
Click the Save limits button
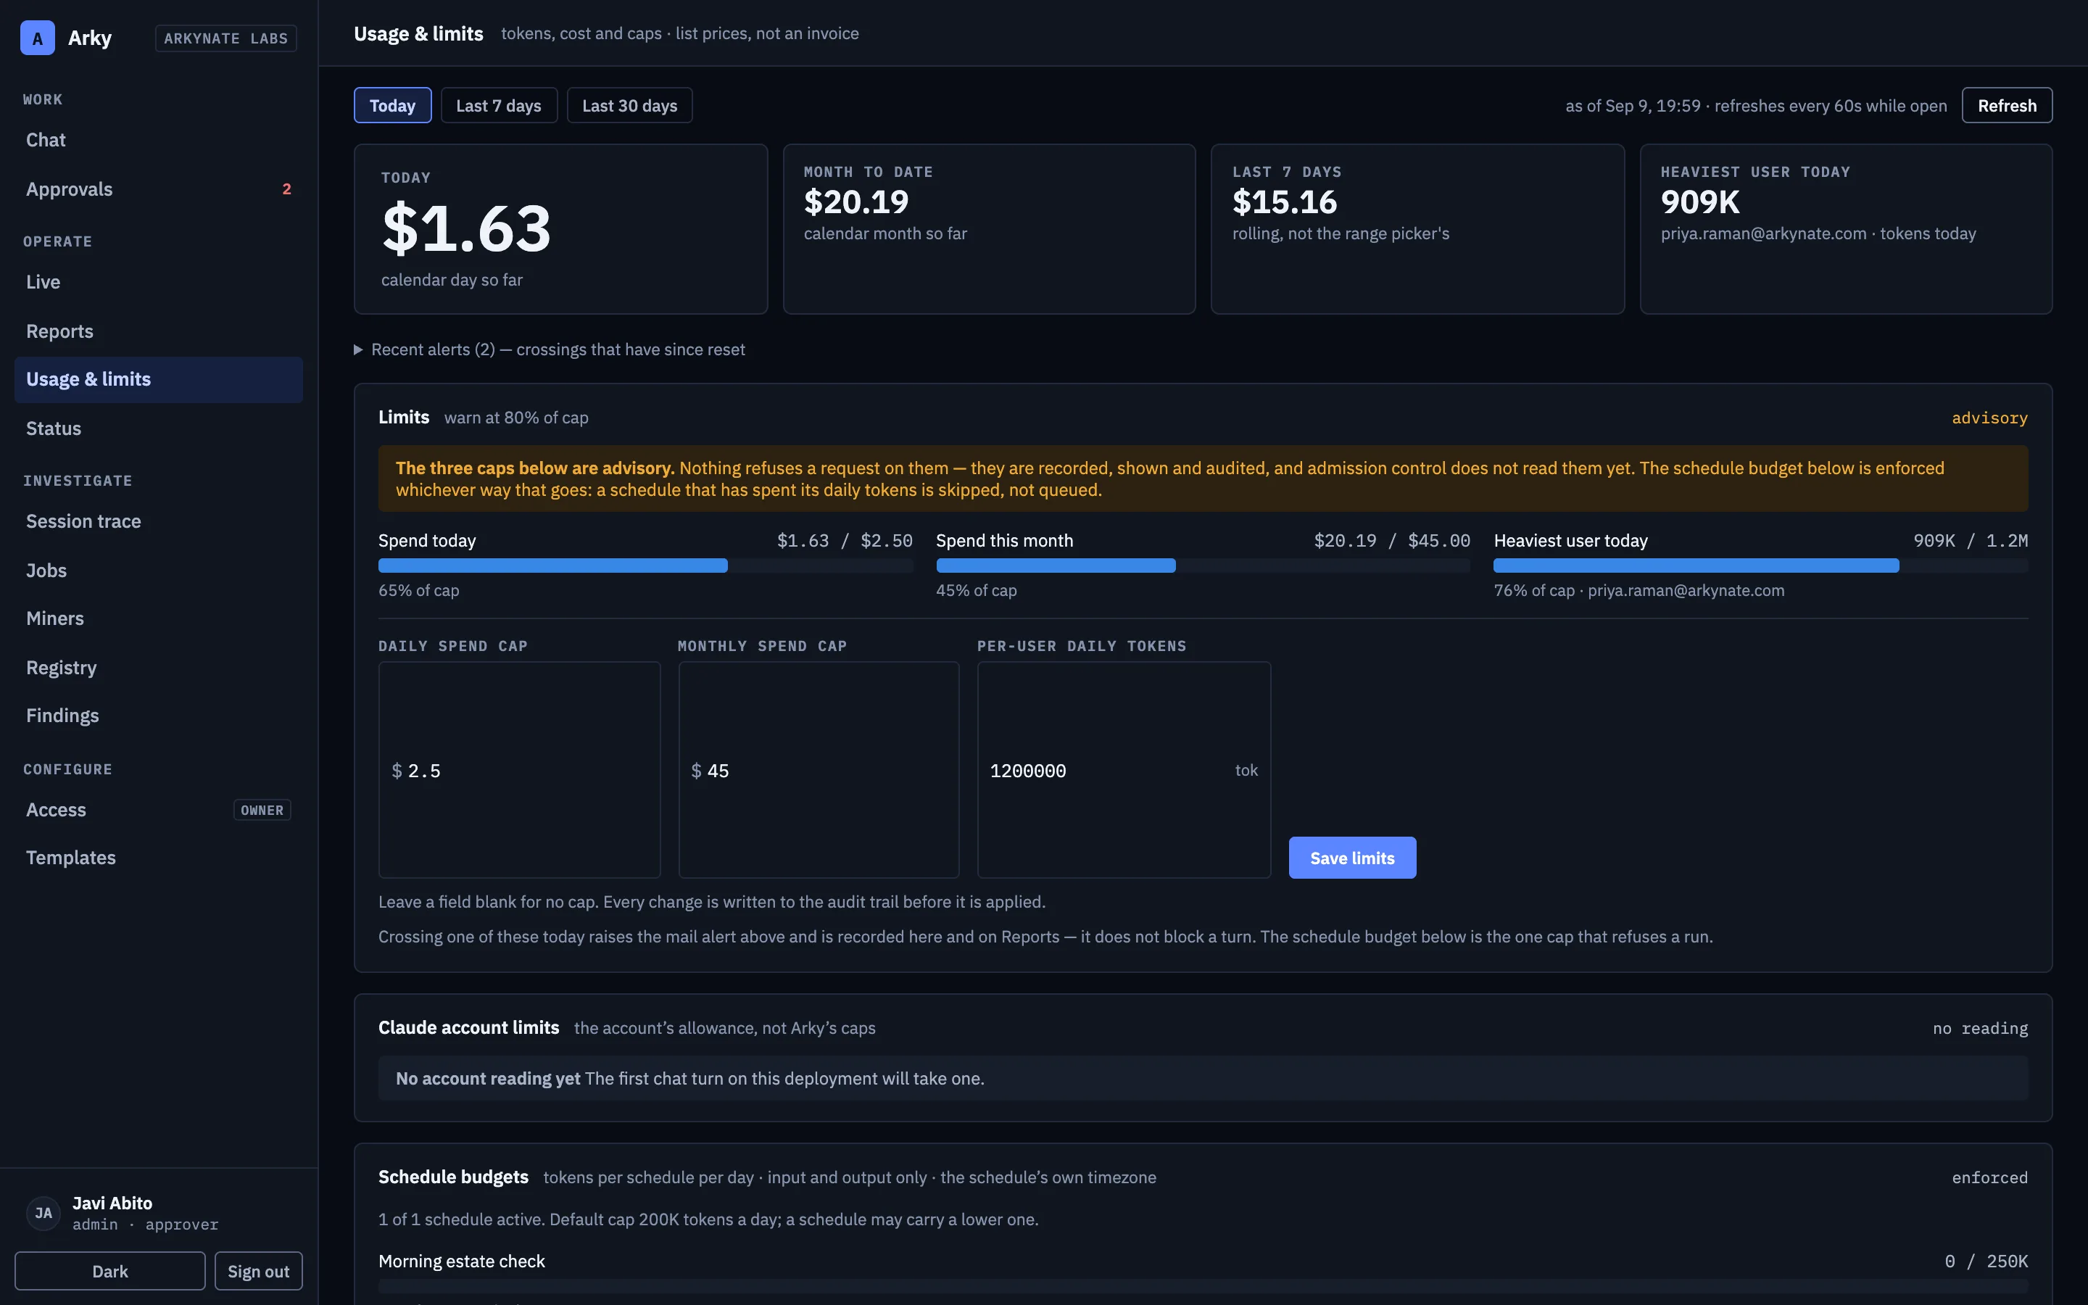[x=1352, y=857]
